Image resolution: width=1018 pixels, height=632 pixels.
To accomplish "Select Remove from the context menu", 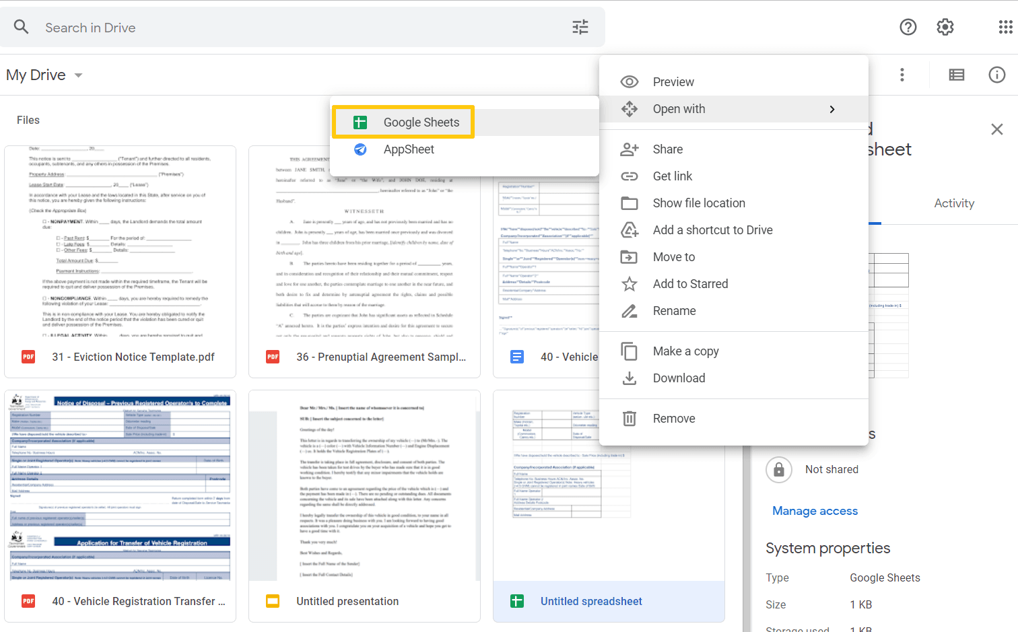I will point(734,419).
